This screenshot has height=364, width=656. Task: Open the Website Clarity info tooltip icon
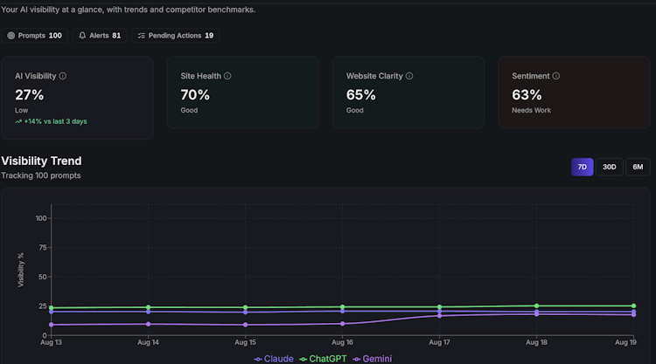click(x=409, y=76)
